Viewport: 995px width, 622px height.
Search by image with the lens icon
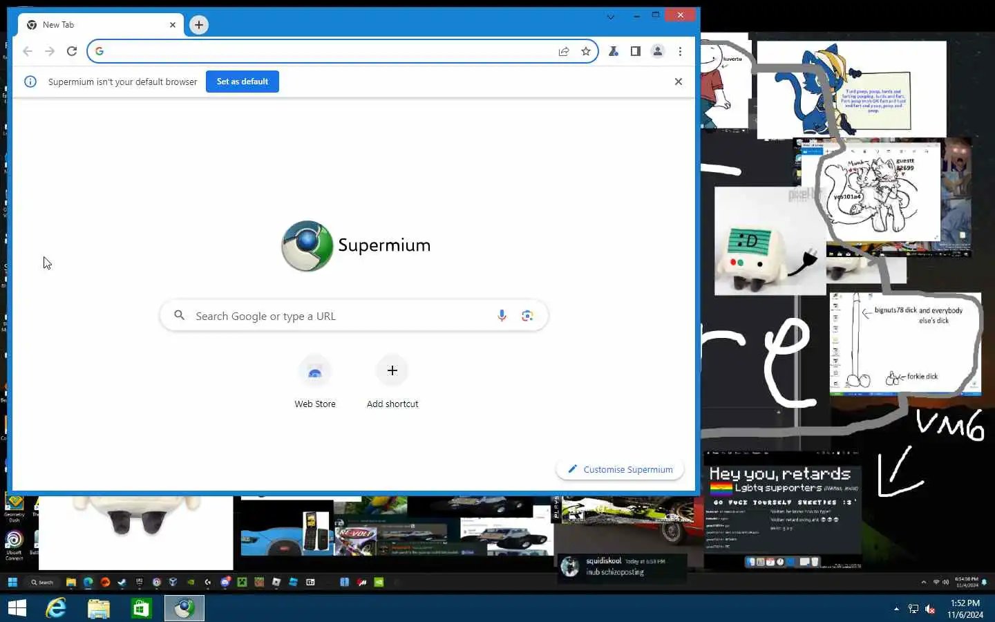click(528, 316)
